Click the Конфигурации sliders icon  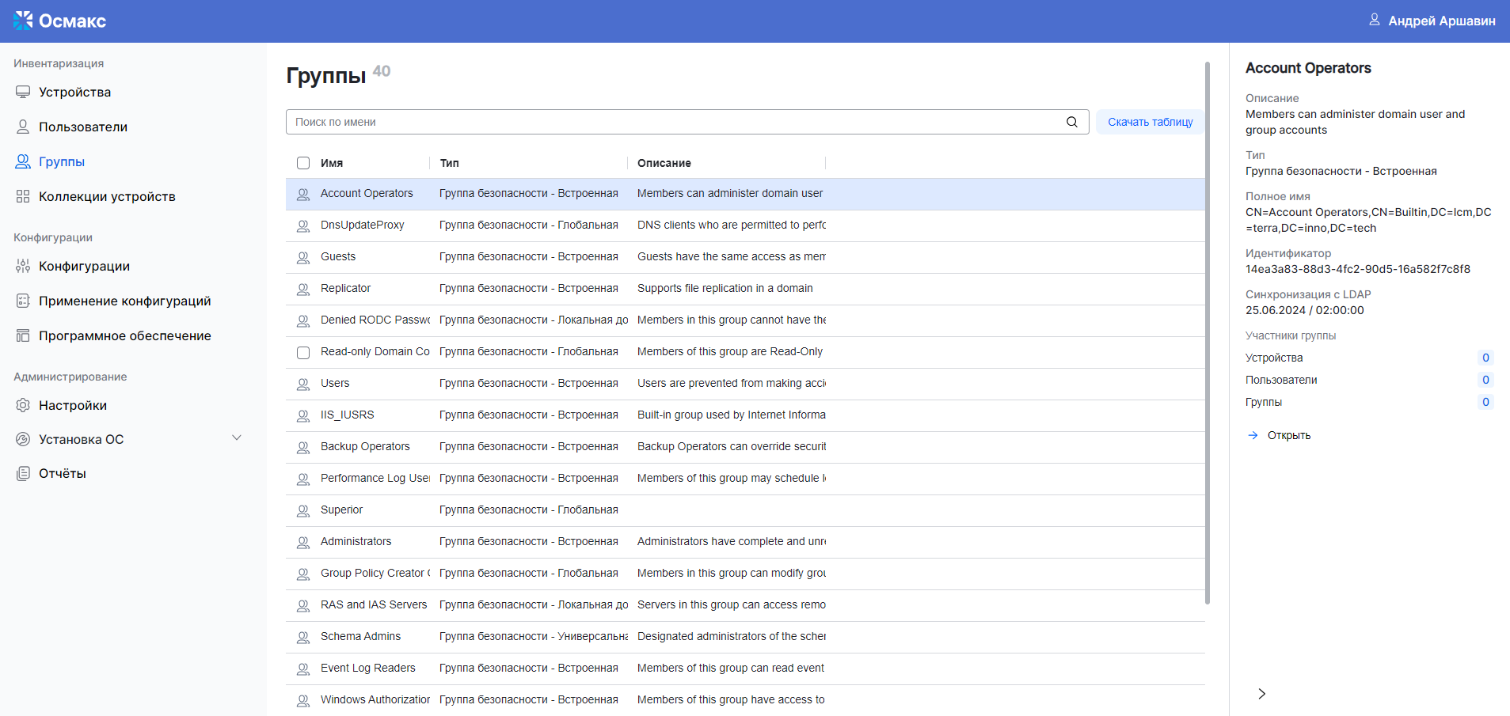(23, 267)
